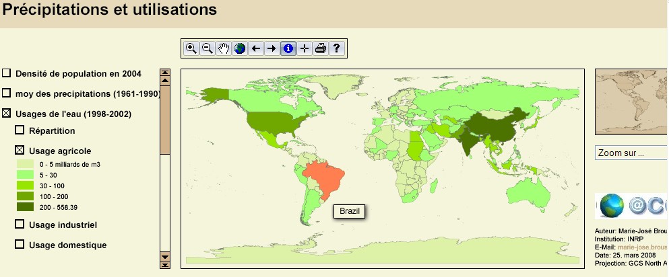The height and width of the screenshot is (277, 669).
Task: Select the zoom out magnifier tool
Action: (x=208, y=48)
